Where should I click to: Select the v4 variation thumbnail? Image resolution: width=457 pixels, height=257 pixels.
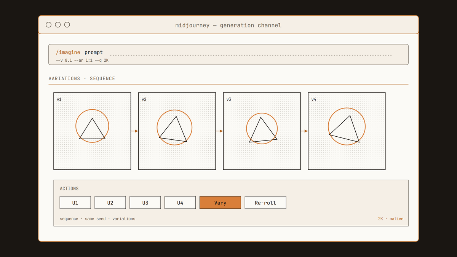pyautogui.click(x=347, y=131)
